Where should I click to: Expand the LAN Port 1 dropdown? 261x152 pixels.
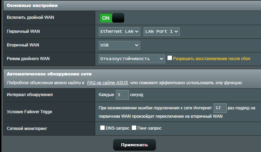click(162, 31)
